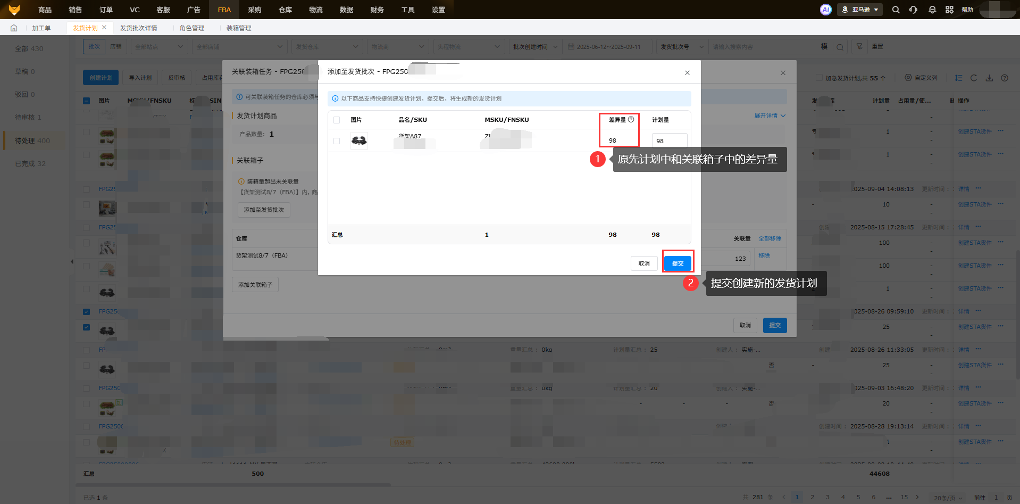1020x504 pixels.
Task: Select the 批次 view toggle
Action: [x=94, y=47]
